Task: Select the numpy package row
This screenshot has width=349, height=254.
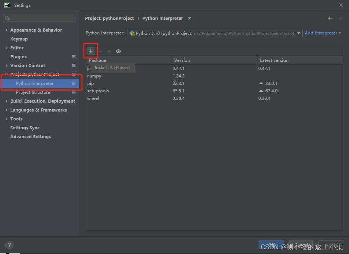Action: [214, 76]
